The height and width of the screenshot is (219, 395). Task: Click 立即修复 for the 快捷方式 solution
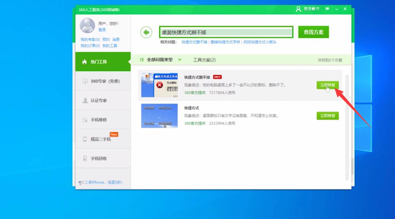[x=327, y=116]
